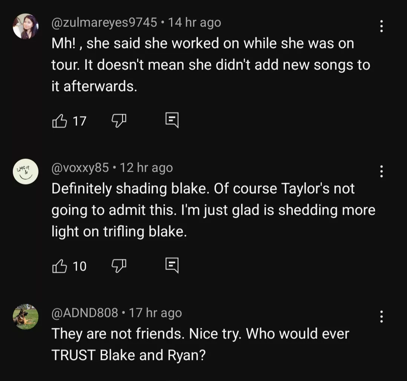
Task: Dislike the comment by @zulmareyes9745
Action: tap(119, 121)
